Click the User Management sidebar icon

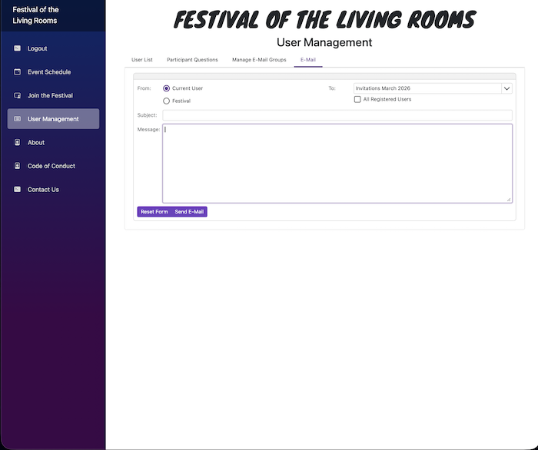(17, 119)
